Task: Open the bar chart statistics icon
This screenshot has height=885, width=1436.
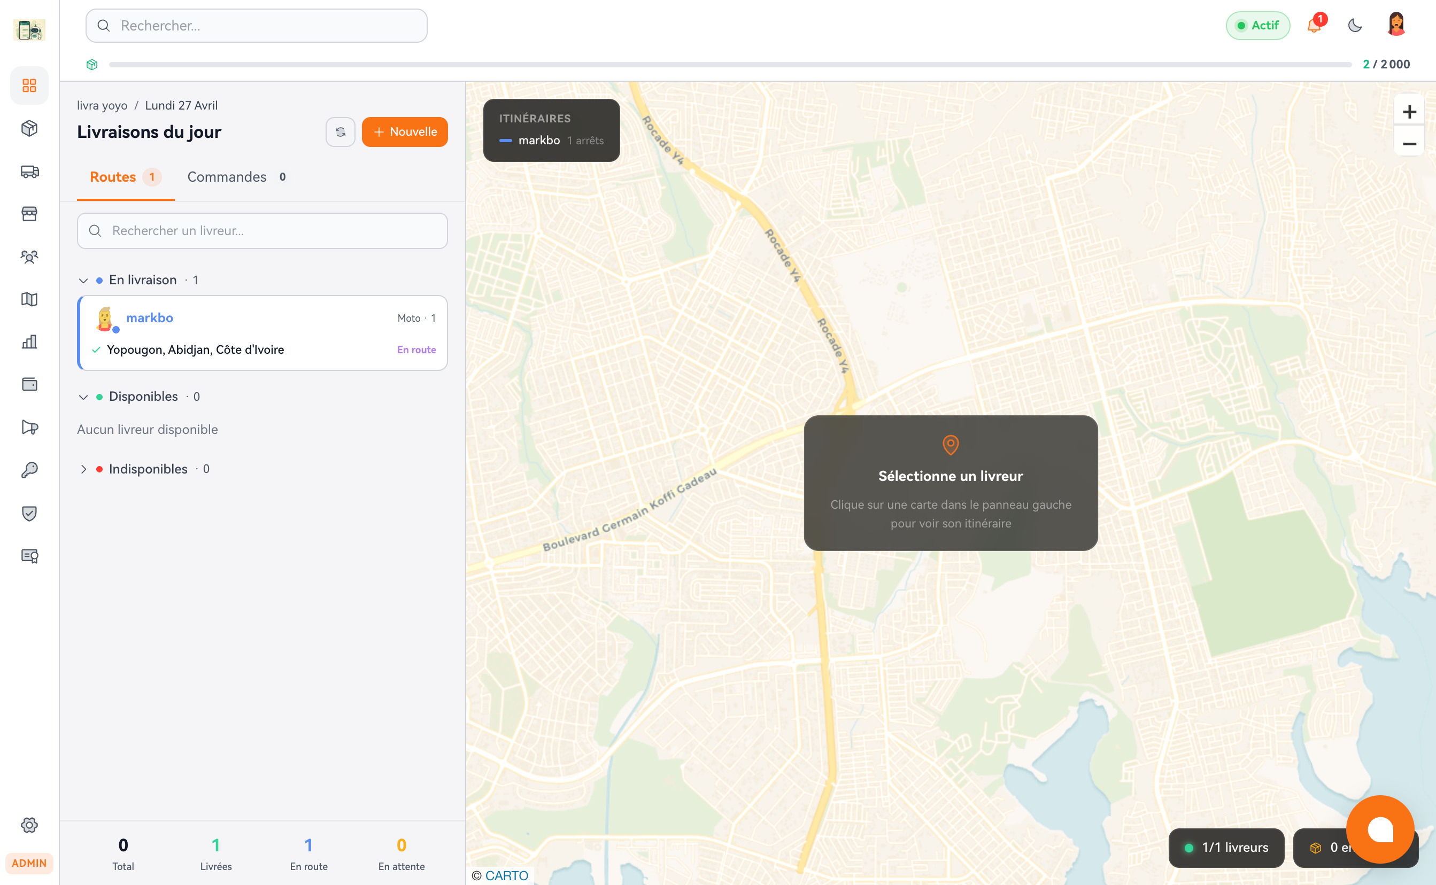Action: click(29, 342)
